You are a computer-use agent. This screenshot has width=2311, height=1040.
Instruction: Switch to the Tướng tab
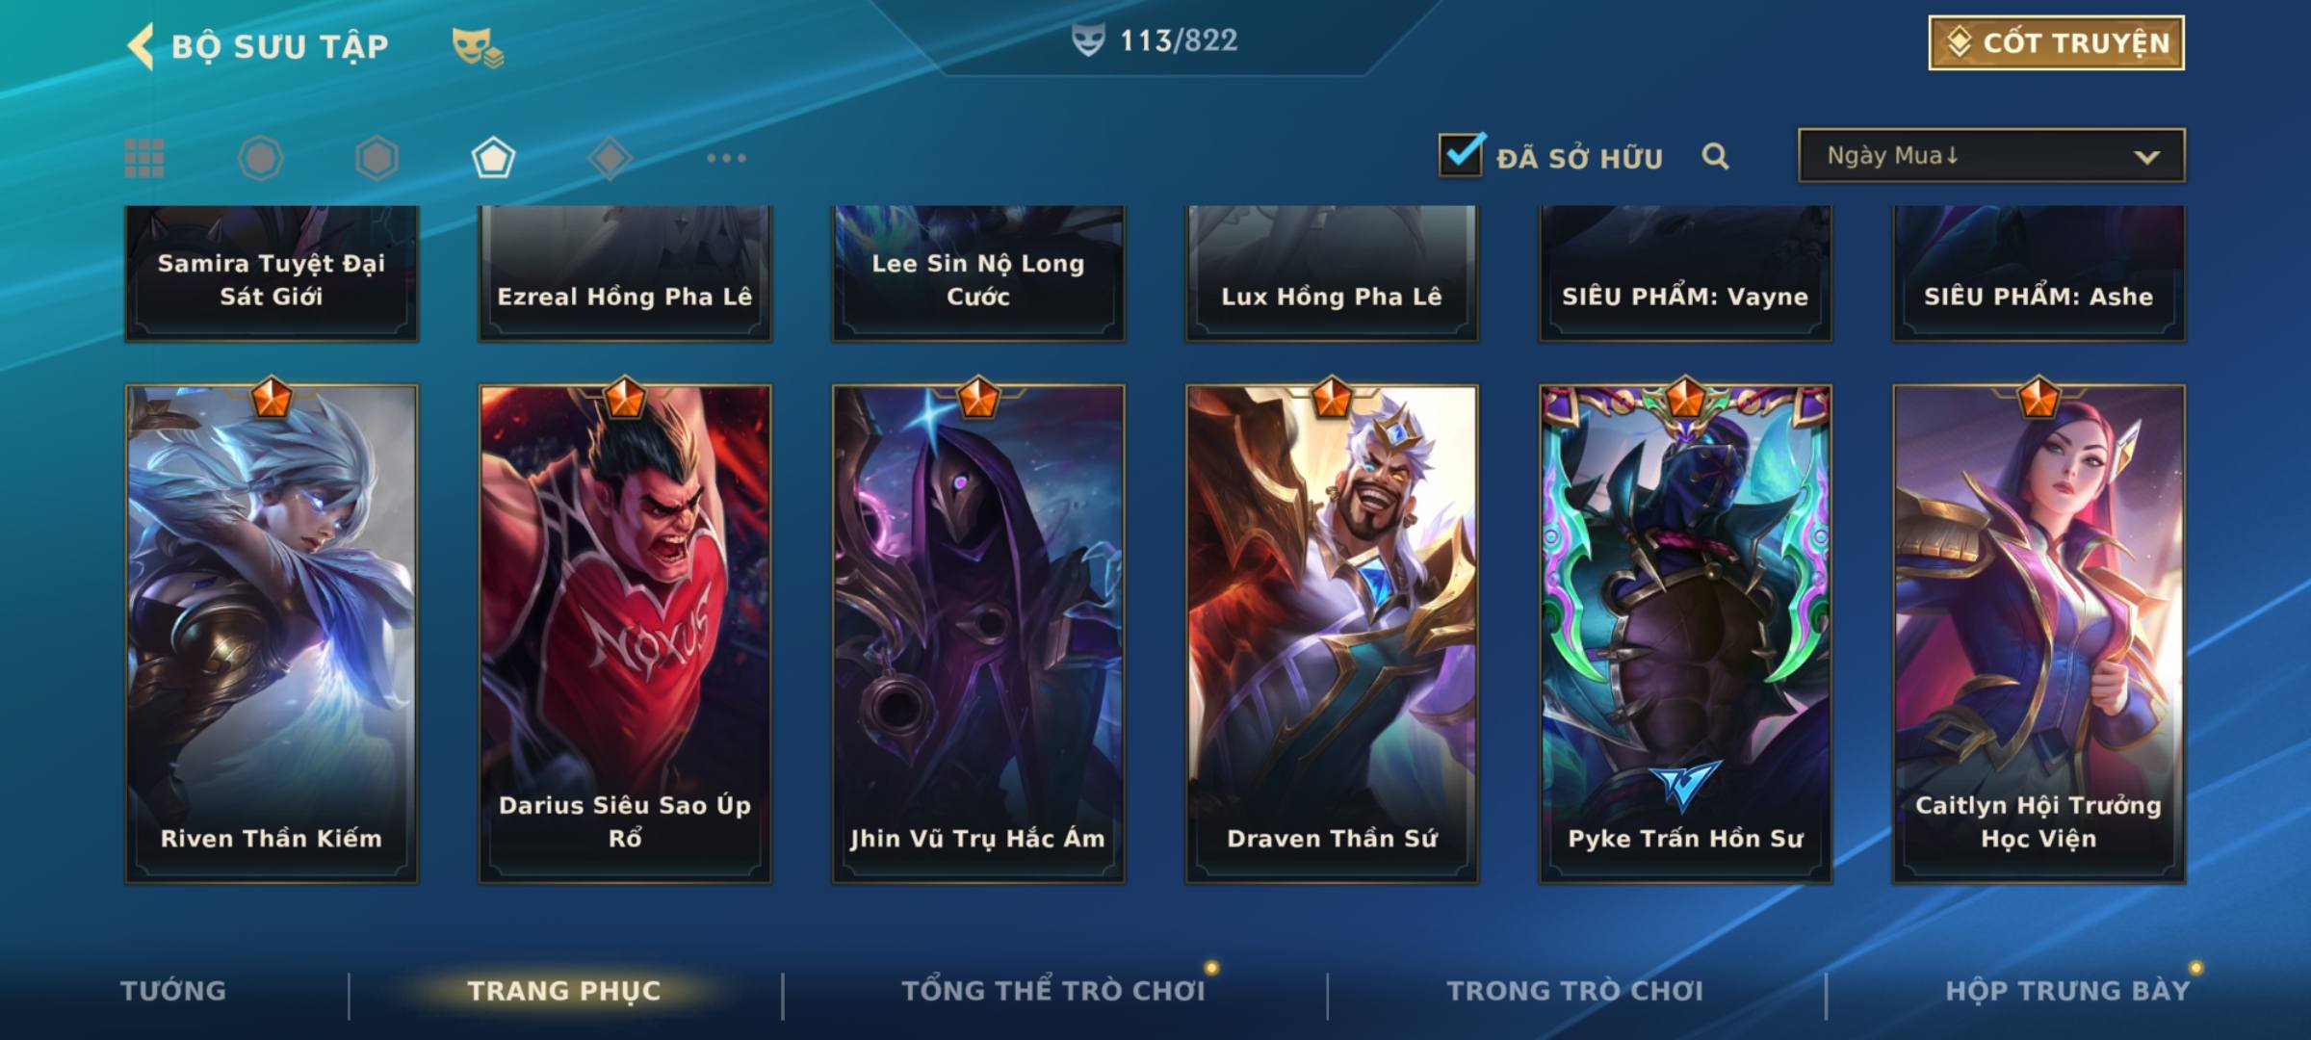click(173, 991)
